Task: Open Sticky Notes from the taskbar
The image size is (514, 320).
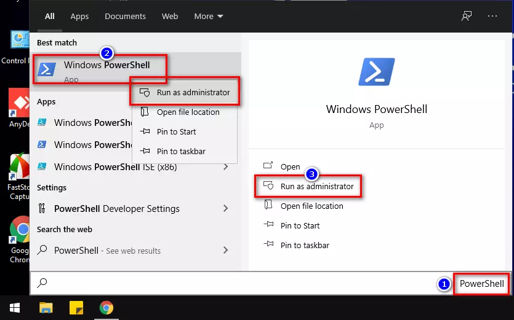Action: point(76,308)
